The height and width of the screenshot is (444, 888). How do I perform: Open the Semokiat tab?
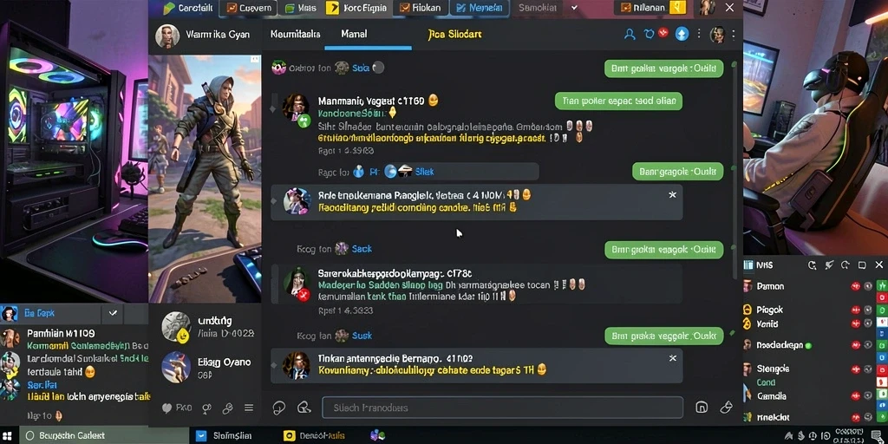click(538, 8)
